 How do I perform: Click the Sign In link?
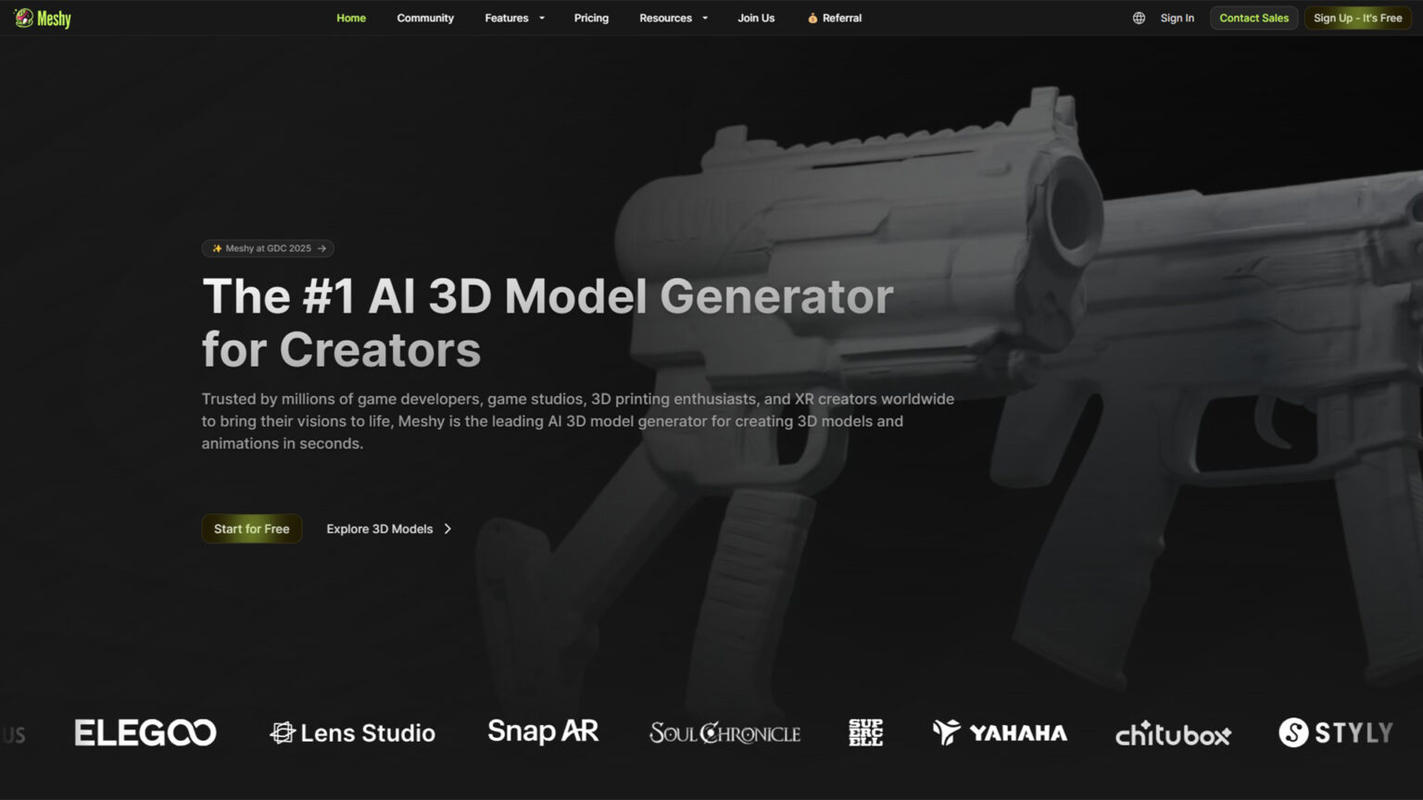coord(1177,18)
